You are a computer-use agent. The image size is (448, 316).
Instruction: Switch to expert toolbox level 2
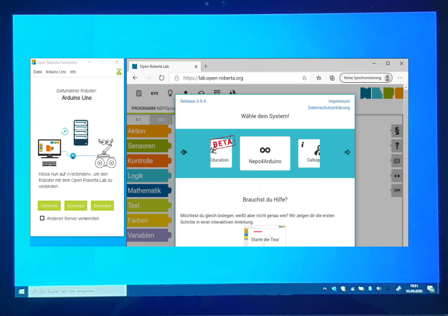pyautogui.click(x=161, y=120)
